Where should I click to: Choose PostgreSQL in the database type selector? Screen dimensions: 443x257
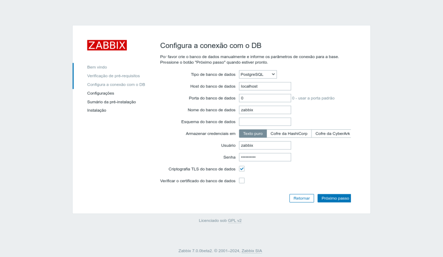257,74
